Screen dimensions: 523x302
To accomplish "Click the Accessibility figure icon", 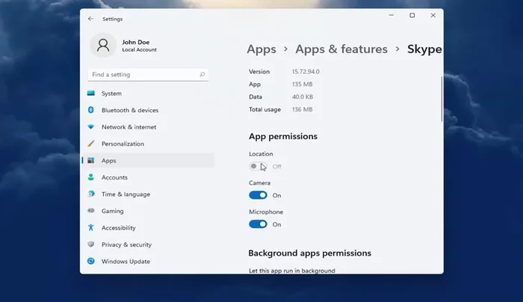I will pos(91,228).
